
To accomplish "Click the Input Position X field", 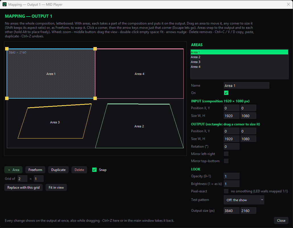I will pyautogui.click(x=231, y=108).
